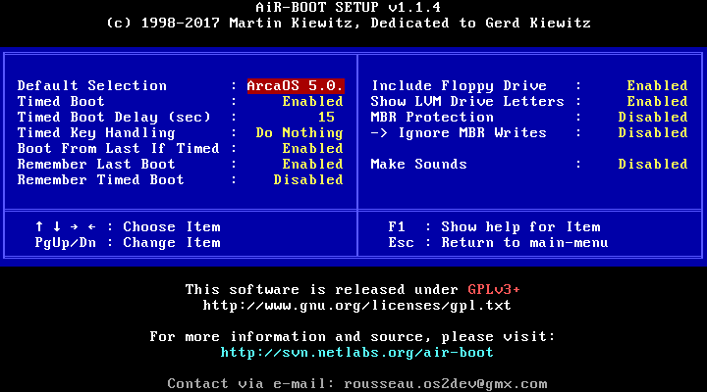707x392 pixels.
Task: Select the Timed Key Handling label
Action: click(x=96, y=133)
